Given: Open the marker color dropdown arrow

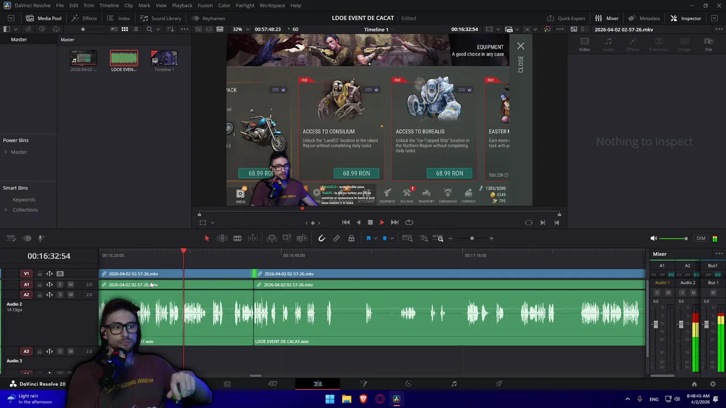Looking at the screenshot, I should [x=392, y=239].
